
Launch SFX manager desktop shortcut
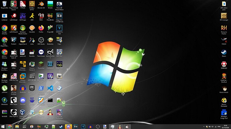[x=224, y=17]
